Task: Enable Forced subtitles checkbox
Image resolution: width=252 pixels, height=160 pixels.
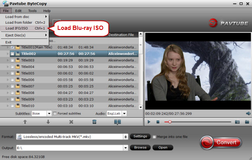Action: tap(55, 113)
